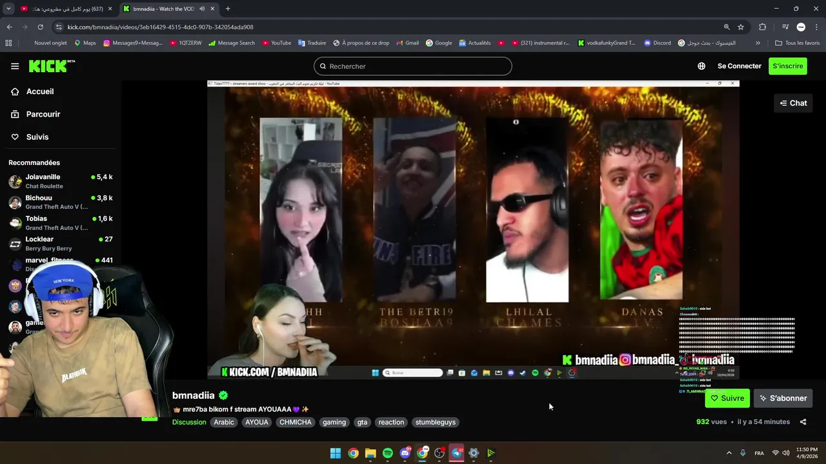
Task: Open the Chrome apps grid icon
Action: (x=8, y=43)
